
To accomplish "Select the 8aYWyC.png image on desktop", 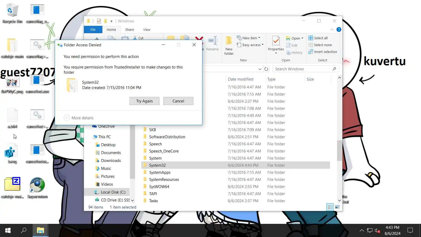I will (x=12, y=85).
